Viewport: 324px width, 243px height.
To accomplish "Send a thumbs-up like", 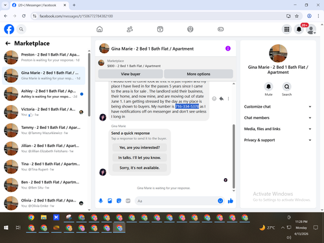I will [x=231, y=201].
